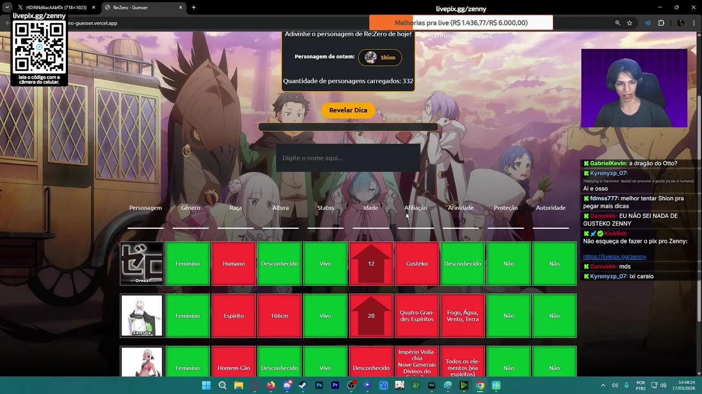Open taskbar Search
702x394 pixels.
[223, 385]
